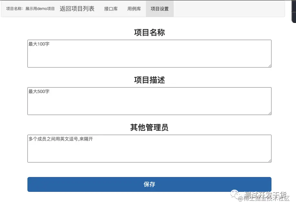Switch to the 用例库 tab
The height and width of the screenshot is (208, 296).
tap(134, 9)
